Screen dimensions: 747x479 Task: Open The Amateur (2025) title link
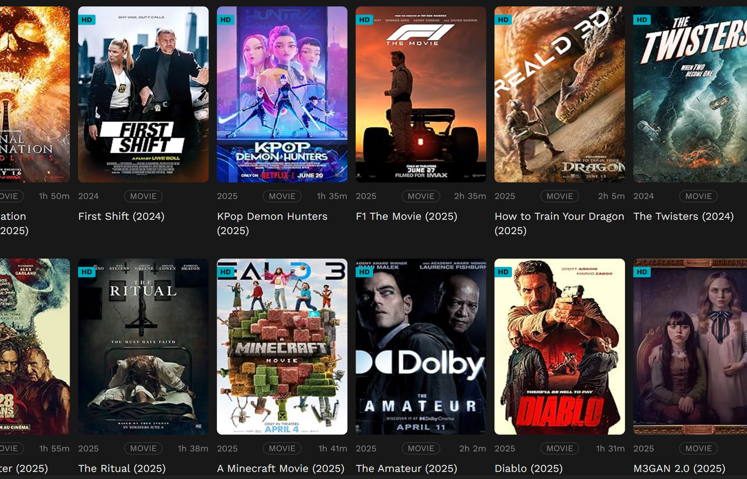[x=406, y=468]
